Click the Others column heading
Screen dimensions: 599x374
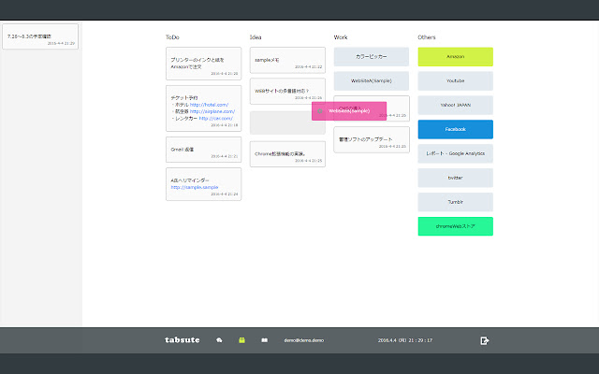tap(427, 37)
